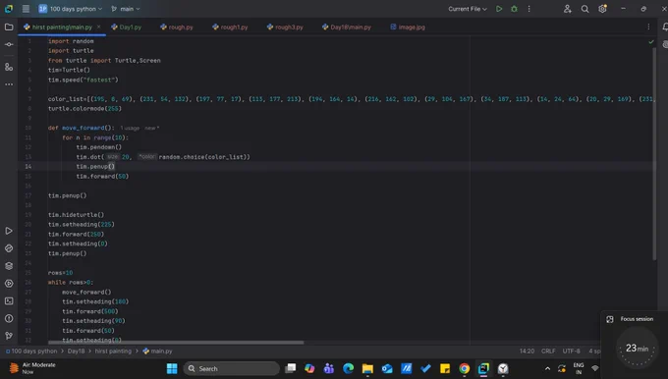
Task: Click the 'def move_forward():' line
Action: pyautogui.click(x=81, y=128)
